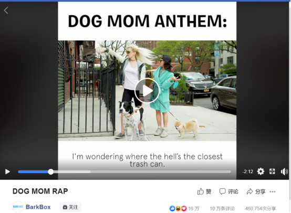Screen dimensions: 291x213
Task: Open the 10 万条评论 comments count
Action: click(x=222, y=209)
